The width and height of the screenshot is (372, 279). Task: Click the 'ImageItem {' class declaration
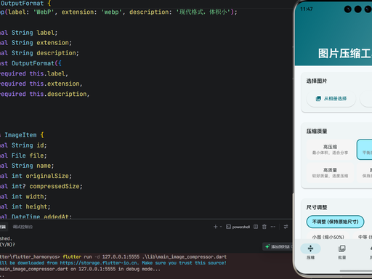click(x=24, y=135)
